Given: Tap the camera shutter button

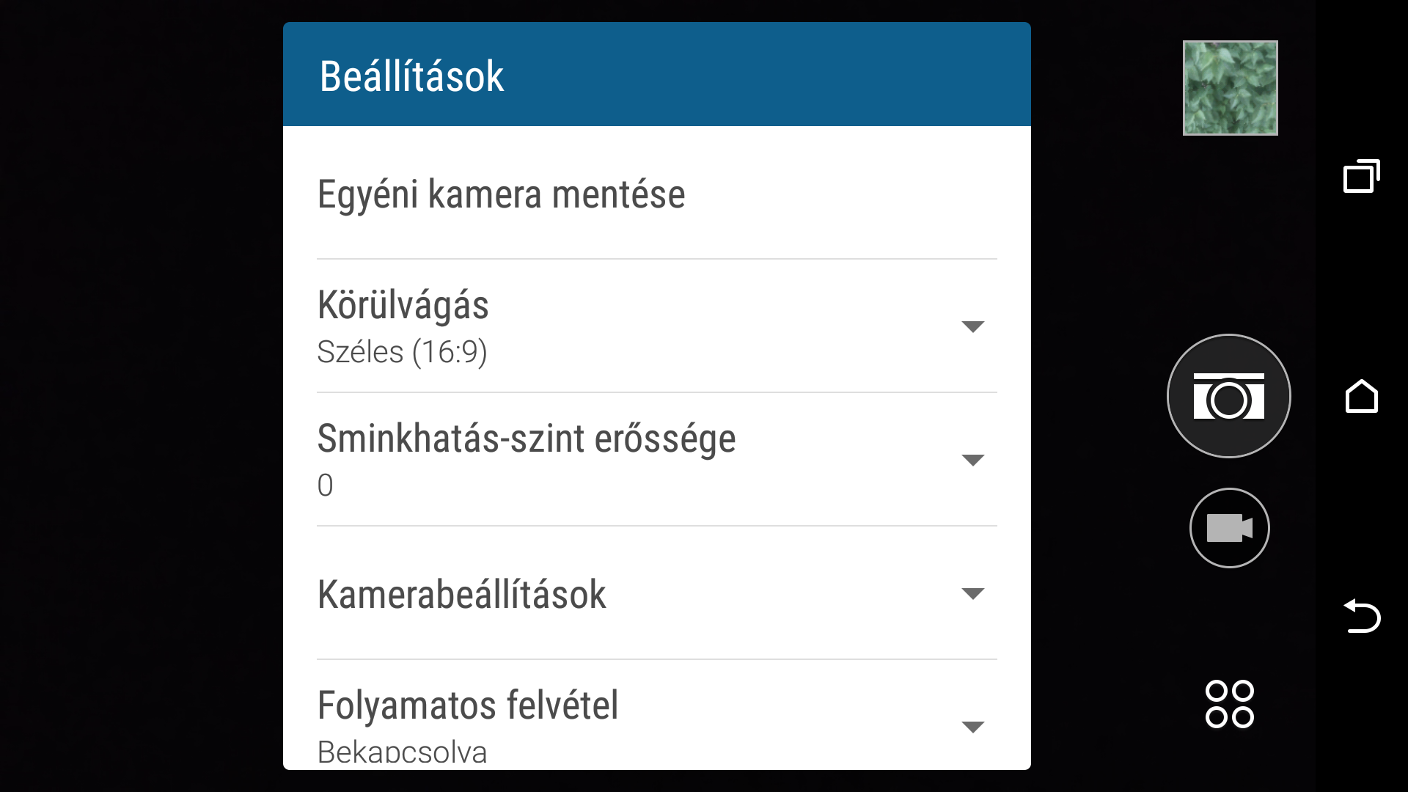Looking at the screenshot, I should [x=1228, y=396].
